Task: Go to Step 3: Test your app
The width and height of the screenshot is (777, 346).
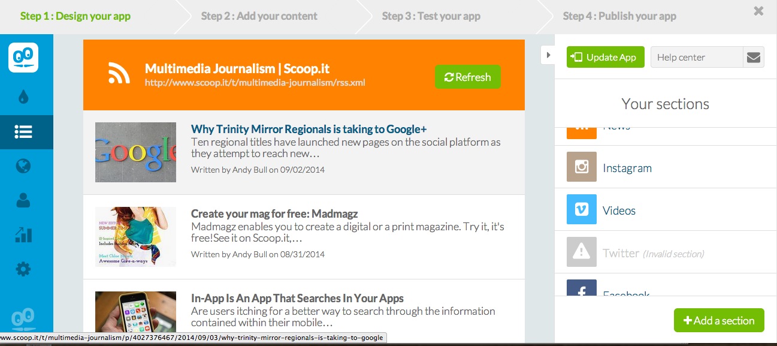Action: point(431,16)
